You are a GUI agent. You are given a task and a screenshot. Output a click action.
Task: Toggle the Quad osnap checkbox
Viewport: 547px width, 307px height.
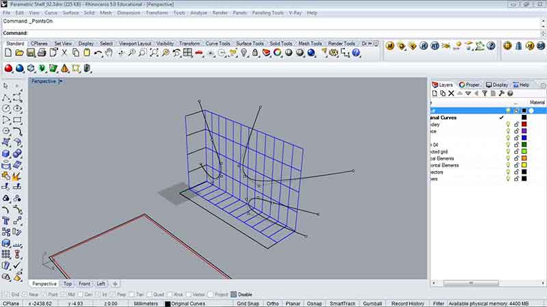click(x=149, y=295)
